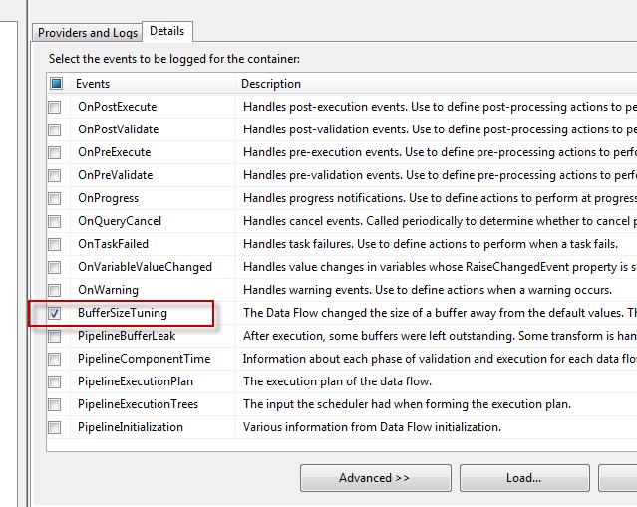Enable the OnTaskFailed checkbox
This screenshot has width=637, height=507.
55,244
